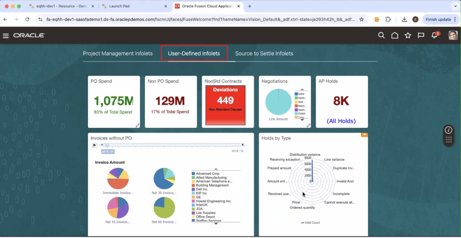Viewport: 461px width, 238px height.
Task: Bookmark this page with the address bar star
Action: pyautogui.click(x=362, y=19)
